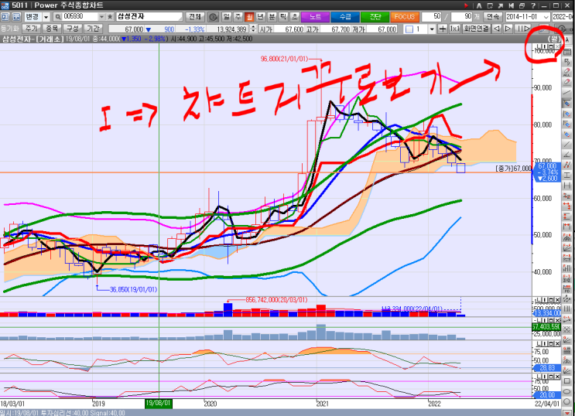This screenshot has height=416, width=575.
Task: Select the diagonal line tool
Action: [x=567, y=145]
